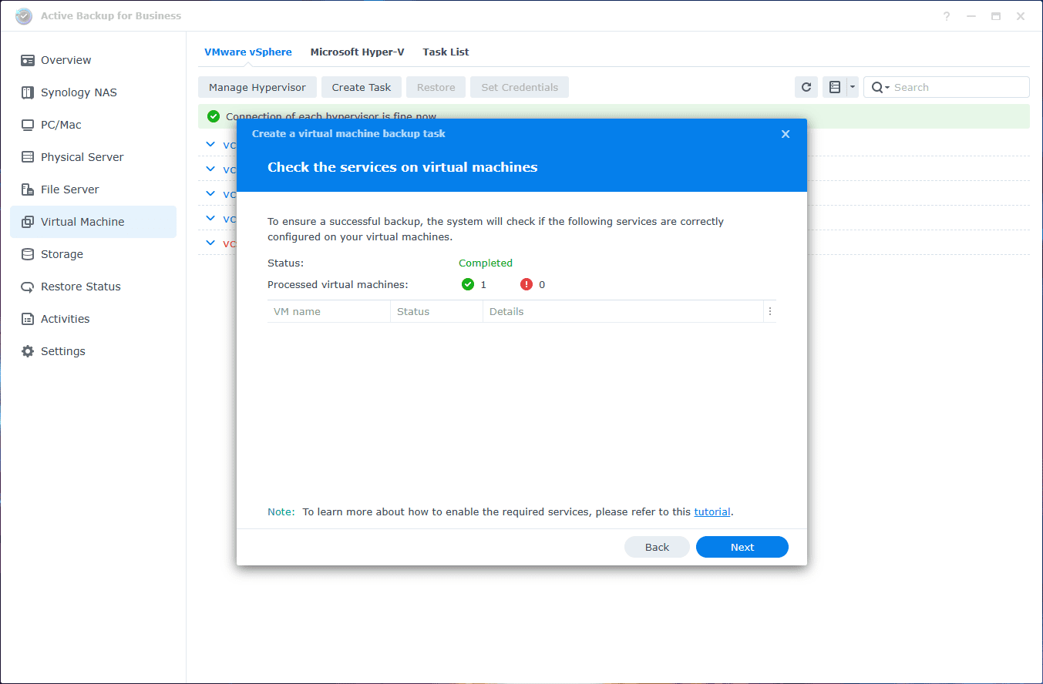Switch to the Microsoft Hyper-V tab
The image size is (1043, 684).
pos(357,52)
